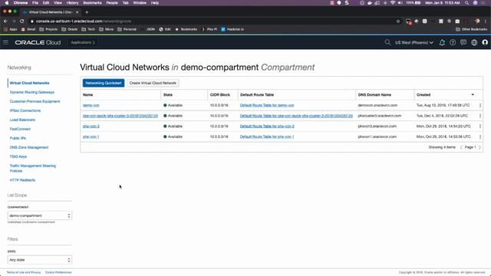The image size is (491, 276).
Task: Go to Public IPs
Action: coord(18,138)
